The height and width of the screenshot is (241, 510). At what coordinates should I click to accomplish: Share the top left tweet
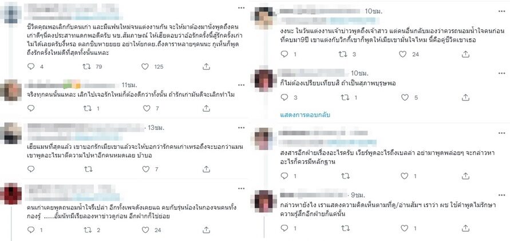[206, 66]
